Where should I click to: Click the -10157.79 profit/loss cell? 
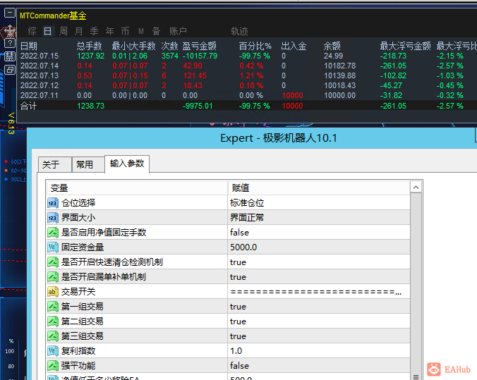coord(200,56)
